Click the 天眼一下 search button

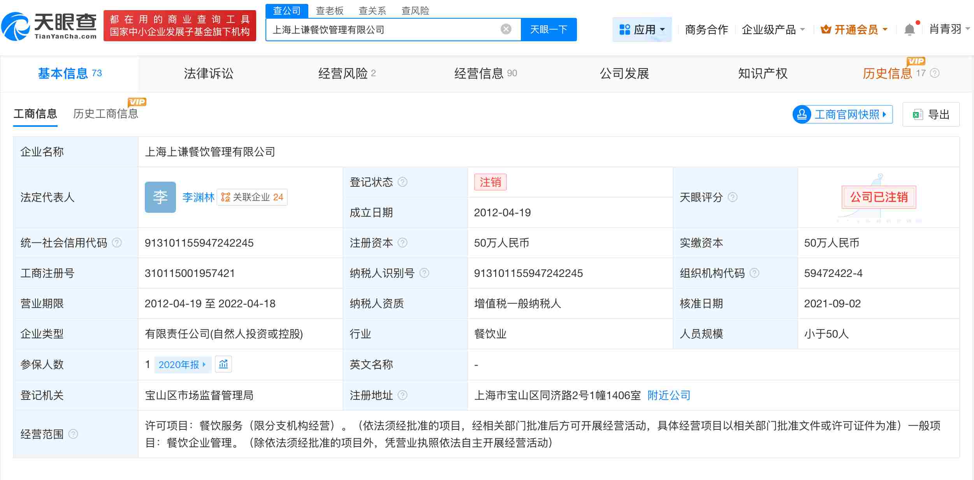pyautogui.click(x=548, y=29)
